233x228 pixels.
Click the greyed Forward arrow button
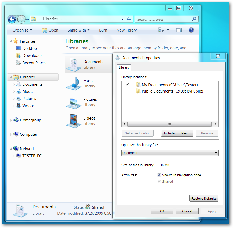click(21, 19)
